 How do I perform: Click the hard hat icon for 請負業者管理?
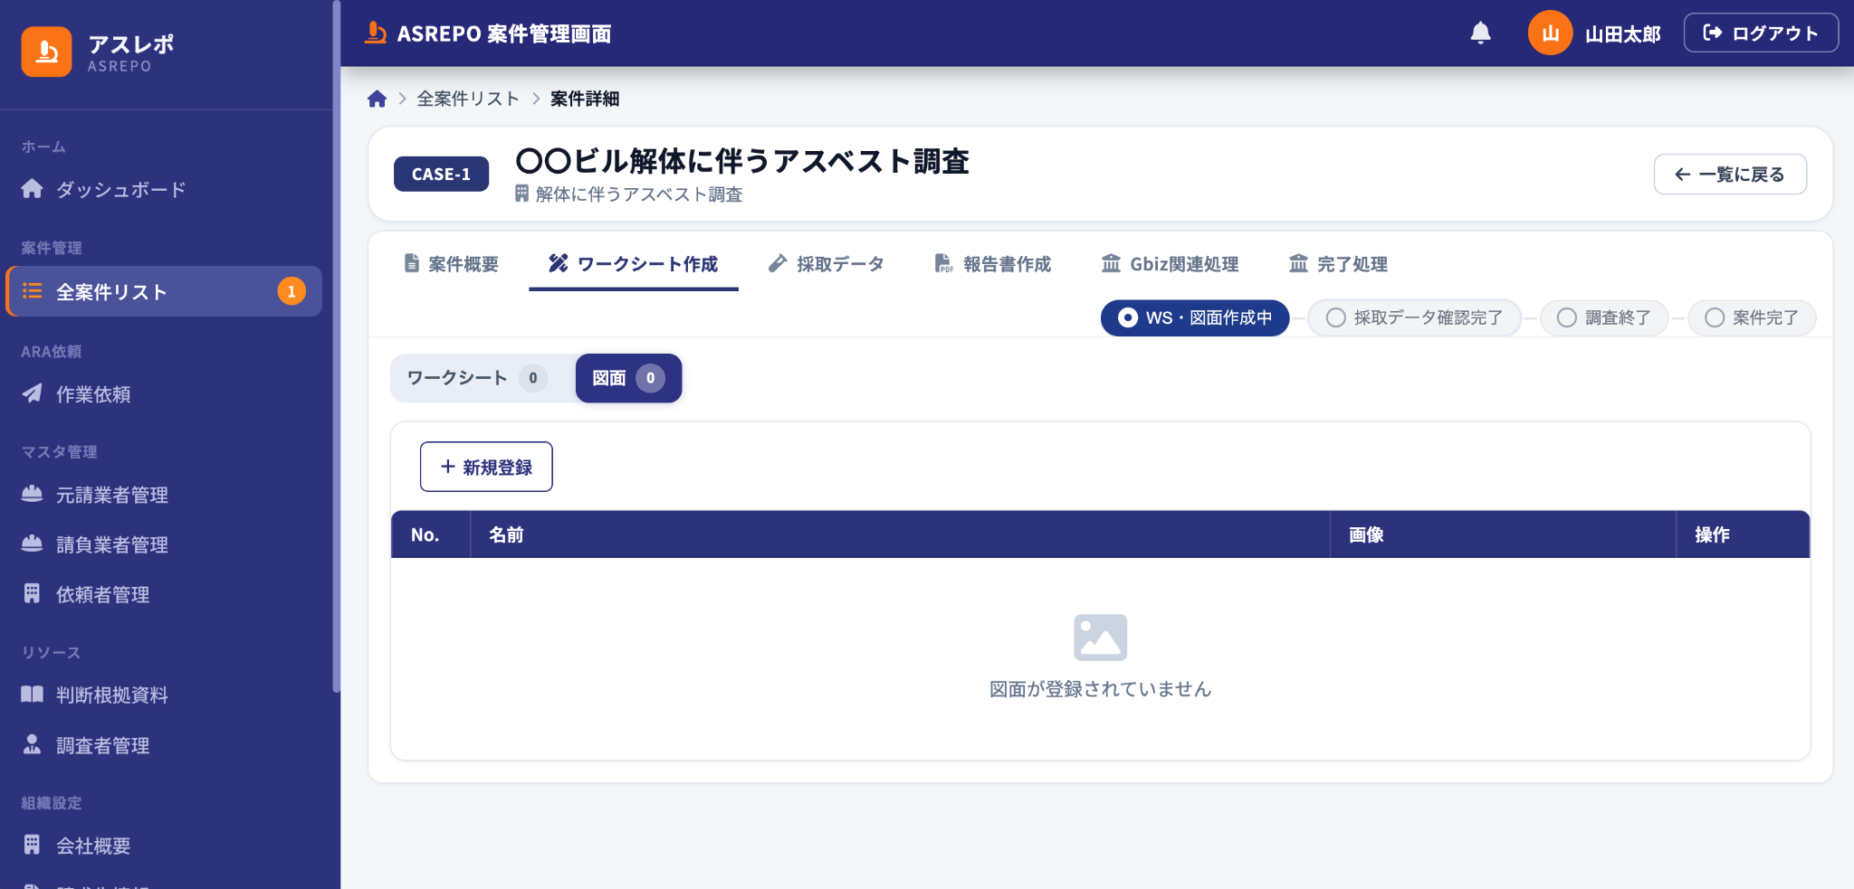(x=32, y=544)
